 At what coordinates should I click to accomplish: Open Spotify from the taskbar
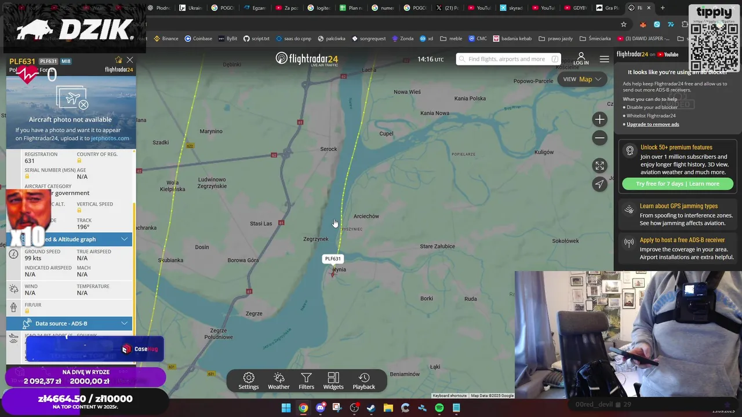pos(439,408)
